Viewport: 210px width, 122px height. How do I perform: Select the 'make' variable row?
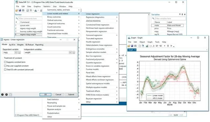[x=167, y=25]
